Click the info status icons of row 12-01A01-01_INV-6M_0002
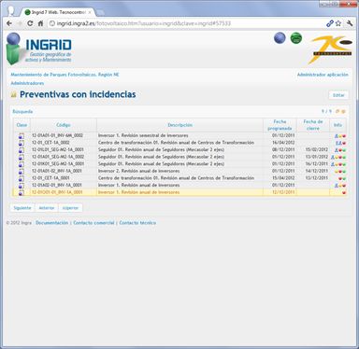This screenshot has height=349, width=359. pos(340,136)
